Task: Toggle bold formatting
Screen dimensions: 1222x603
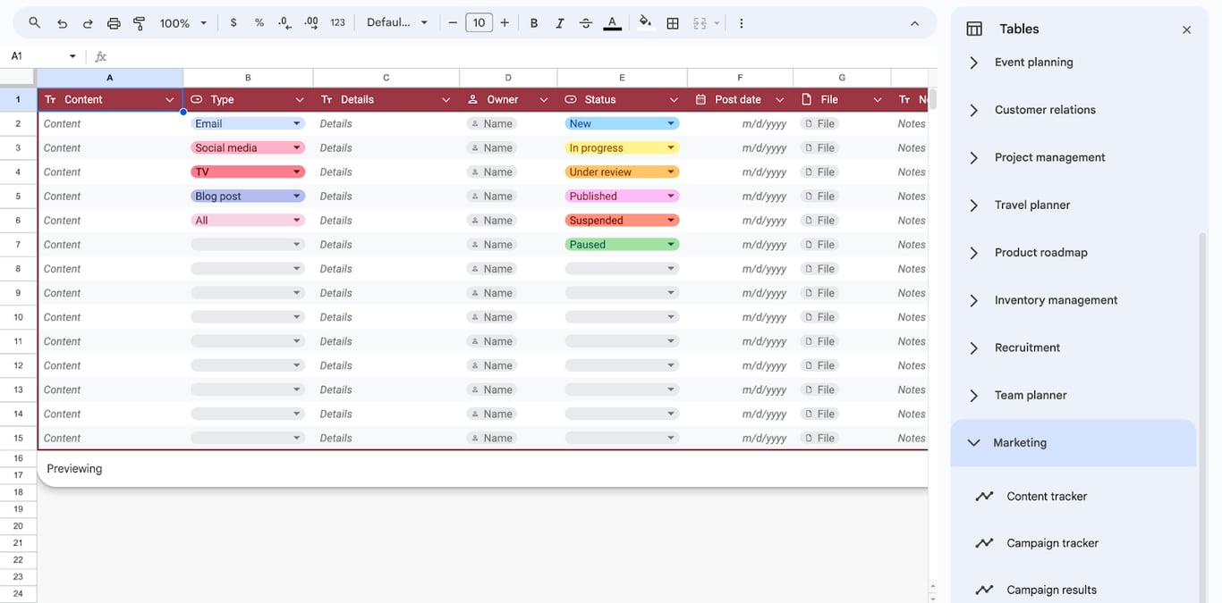Action: pos(534,23)
